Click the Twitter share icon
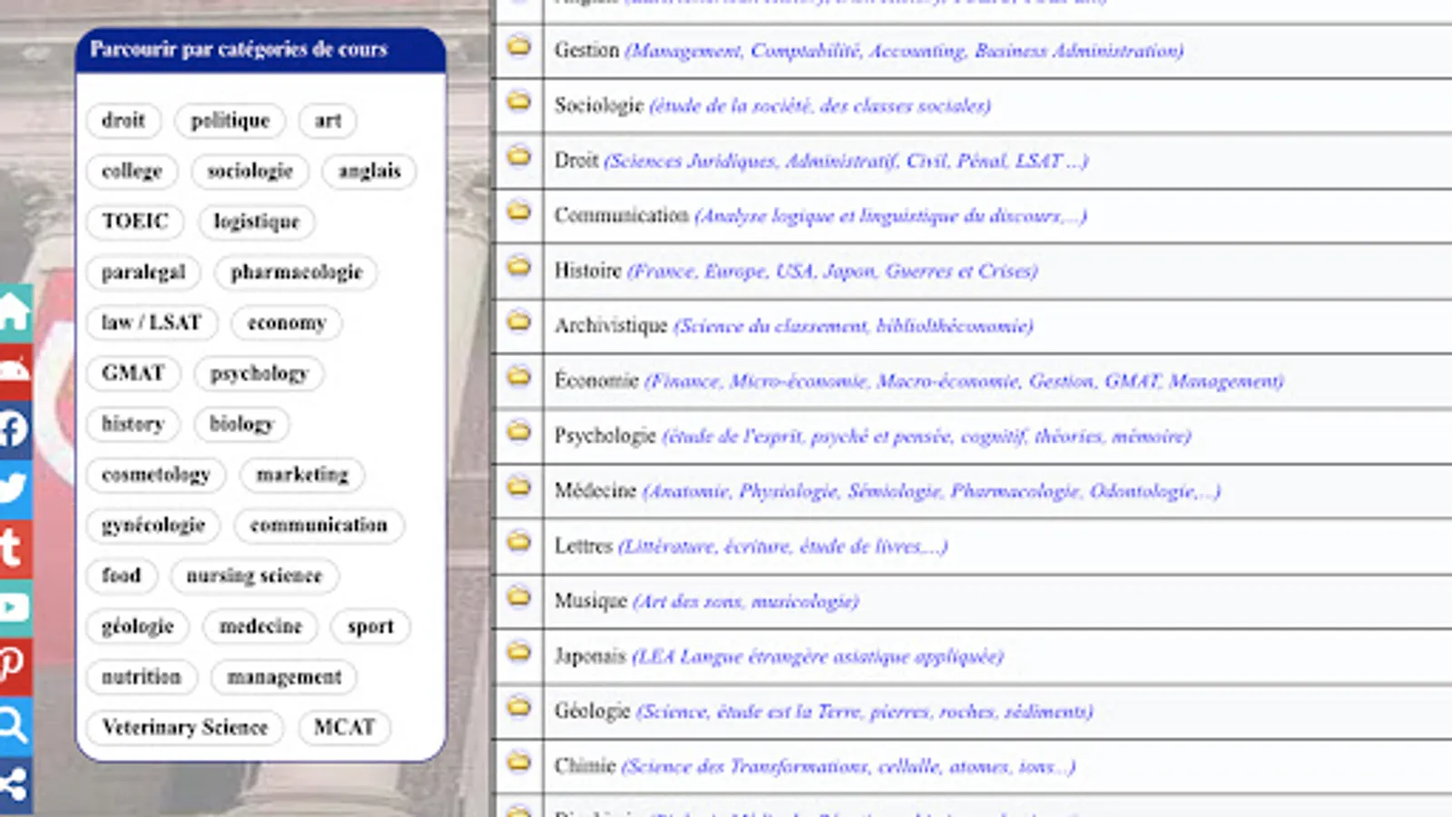Screen dimensions: 1452x817 coord(15,490)
